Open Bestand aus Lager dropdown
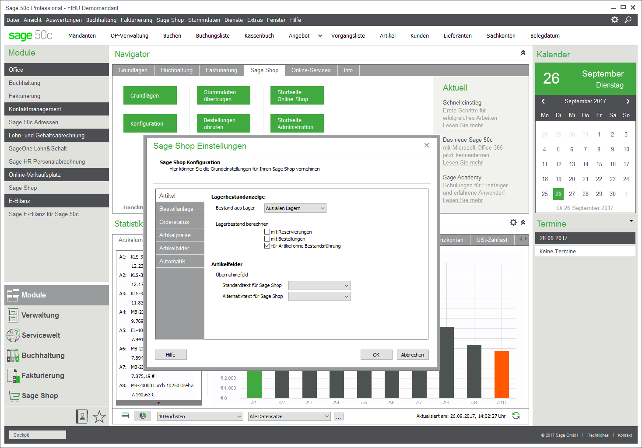The width and height of the screenshot is (642, 448). click(295, 208)
